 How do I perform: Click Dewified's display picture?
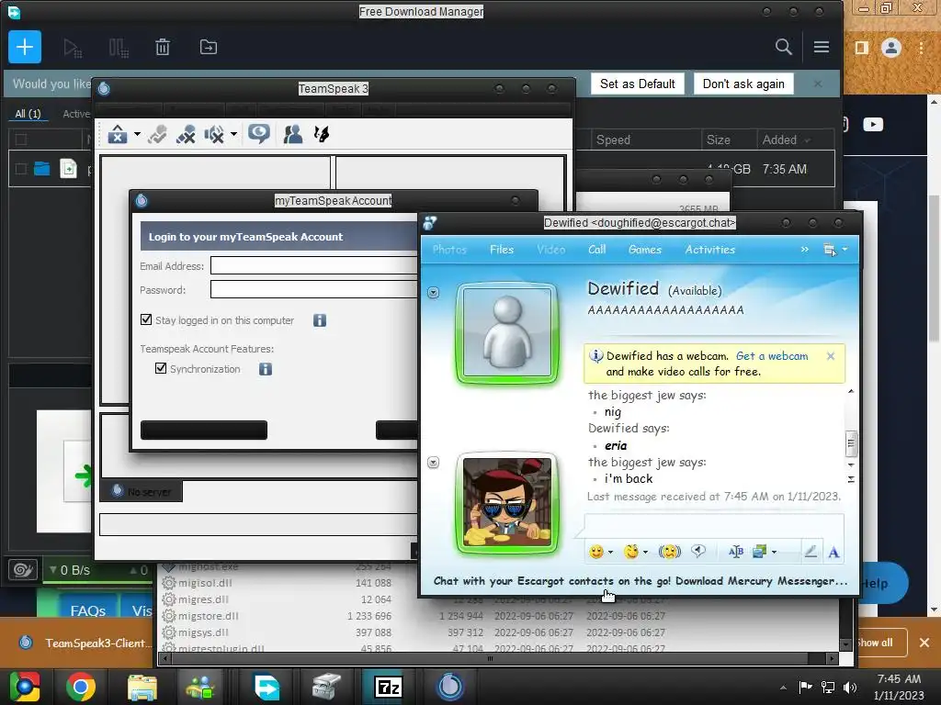tap(507, 333)
